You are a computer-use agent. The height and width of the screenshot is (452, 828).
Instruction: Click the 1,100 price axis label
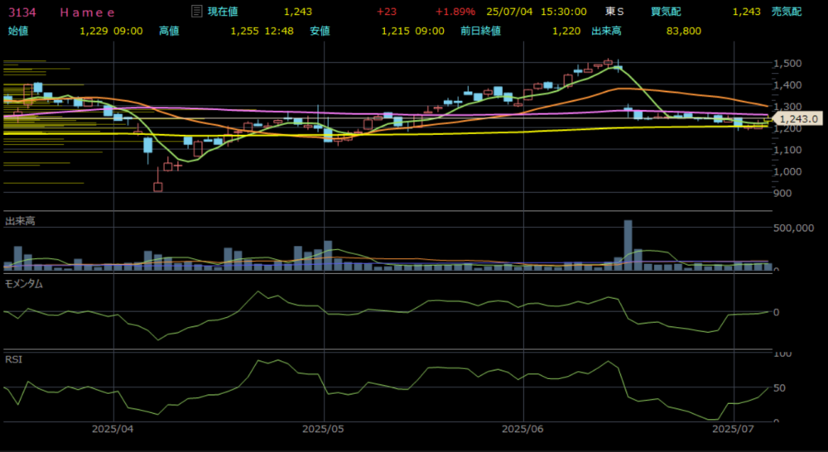[787, 150]
